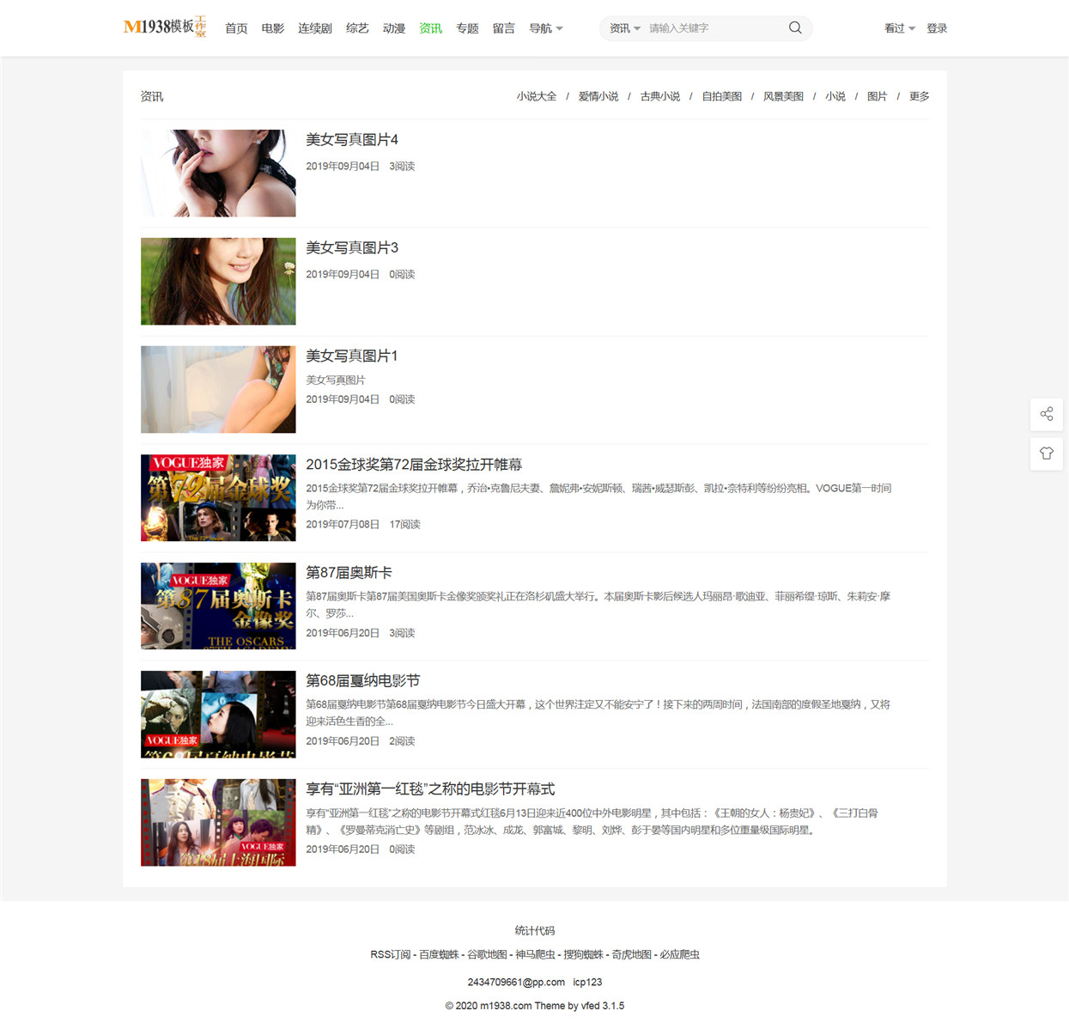
Task: Open the 电影 nav item
Action: coord(273,28)
